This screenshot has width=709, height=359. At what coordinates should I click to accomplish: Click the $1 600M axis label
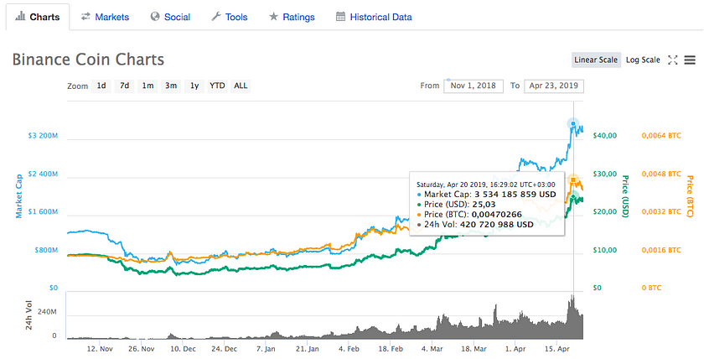pos(43,212)
